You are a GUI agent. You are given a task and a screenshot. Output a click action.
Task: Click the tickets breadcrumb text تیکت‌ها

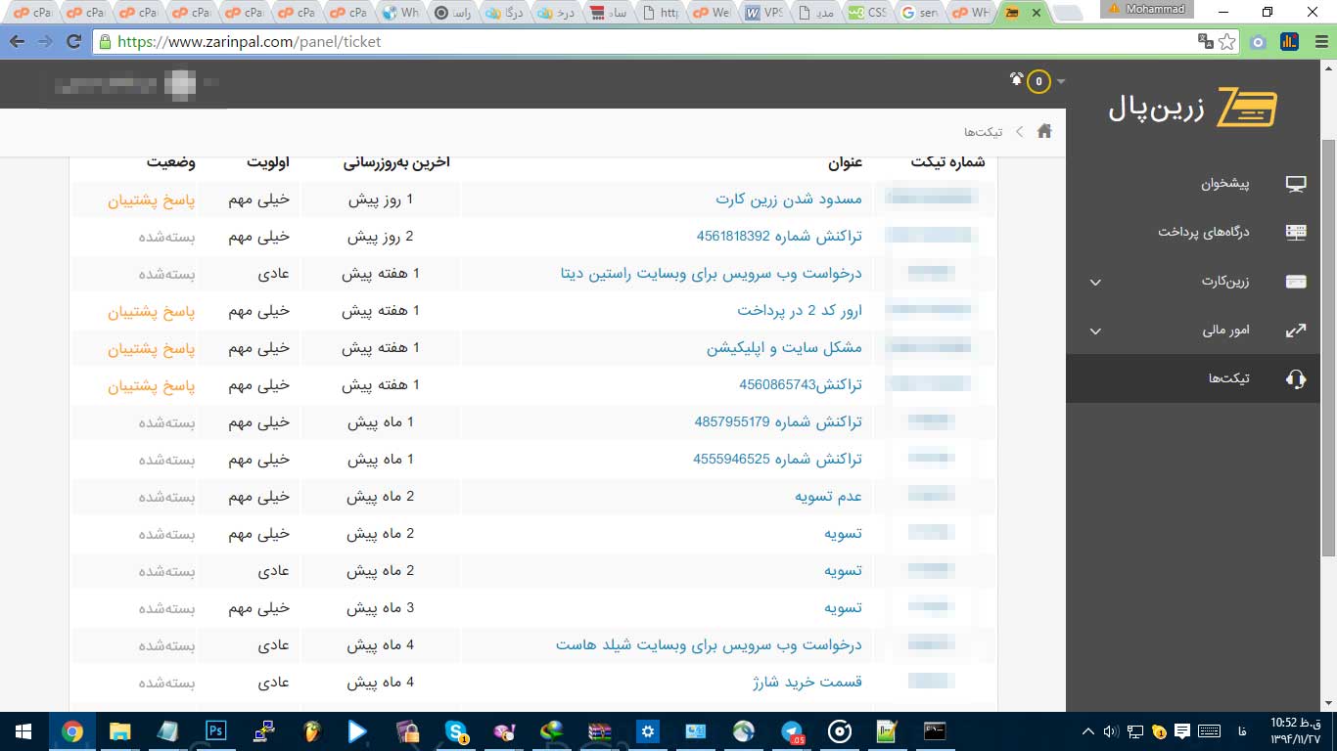(x=983, y=131)
